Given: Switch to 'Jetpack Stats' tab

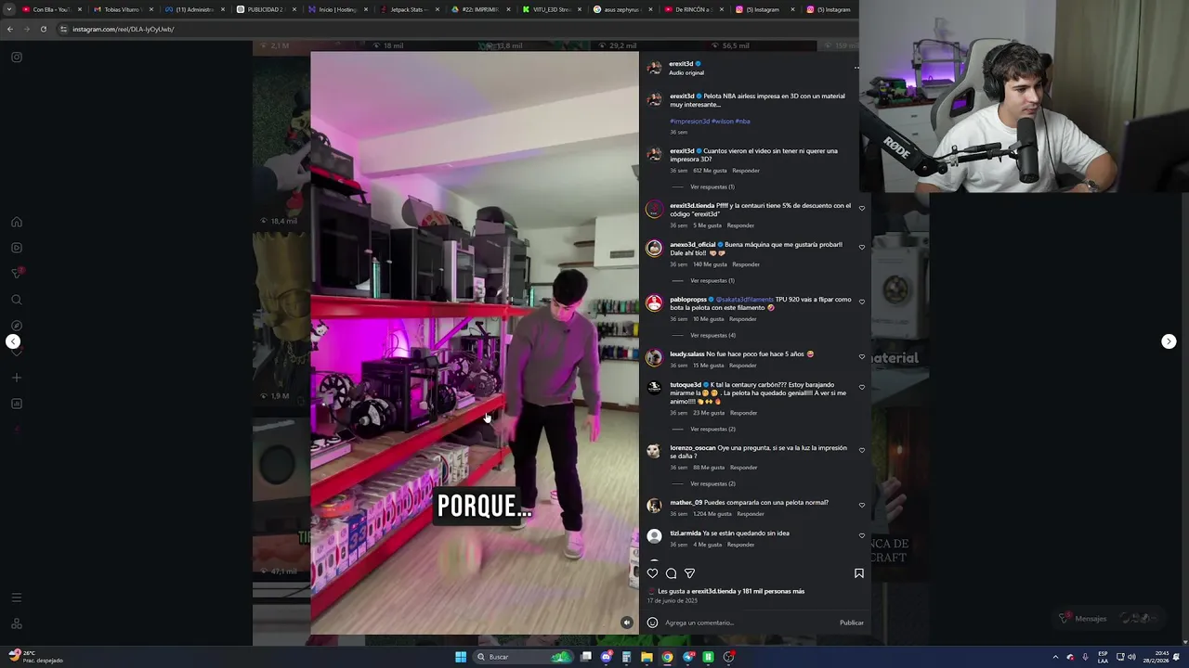Looking at the screenshot, I should [408, 9].
